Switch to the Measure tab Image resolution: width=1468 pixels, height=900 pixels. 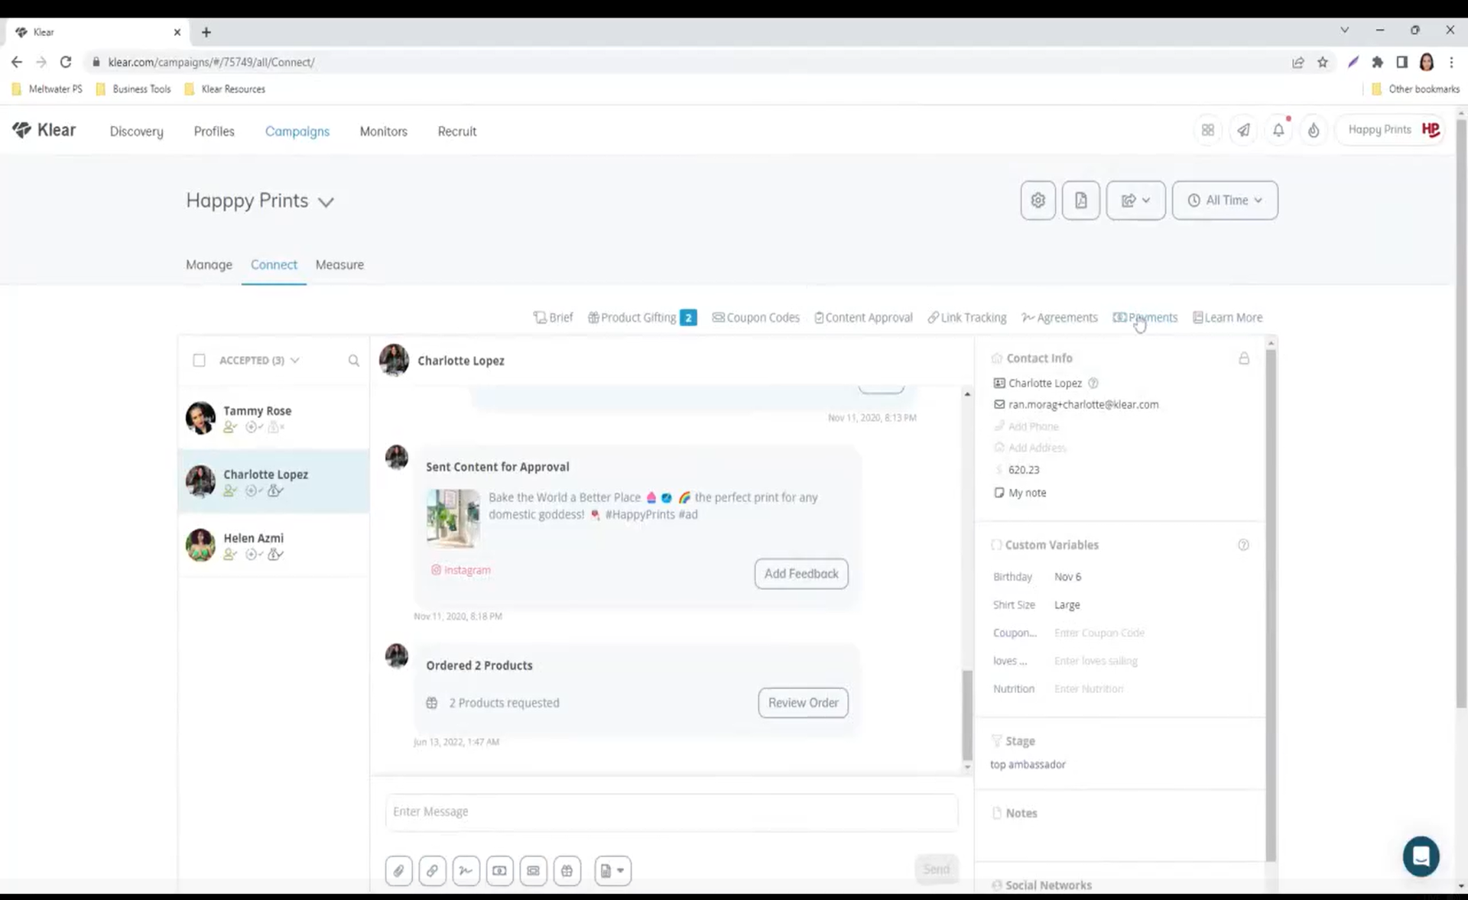coord(339,265)
